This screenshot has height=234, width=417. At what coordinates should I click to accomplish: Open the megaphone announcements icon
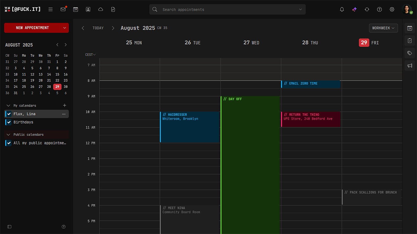tap(410, 66)
